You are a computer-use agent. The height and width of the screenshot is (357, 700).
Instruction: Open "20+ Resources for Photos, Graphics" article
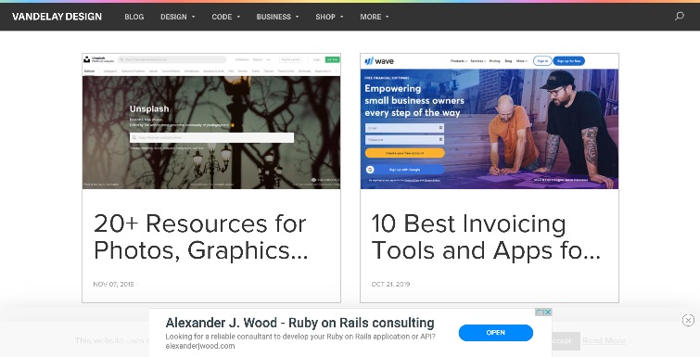(200, 237)
